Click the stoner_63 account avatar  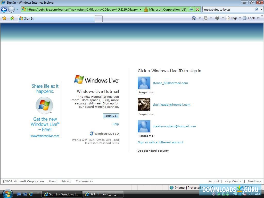tap(144, 83)
